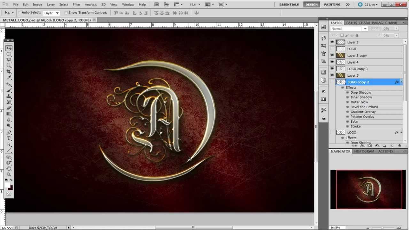
Task: Select the Clone Stamp tool
Action: click(x=9, y=96)
